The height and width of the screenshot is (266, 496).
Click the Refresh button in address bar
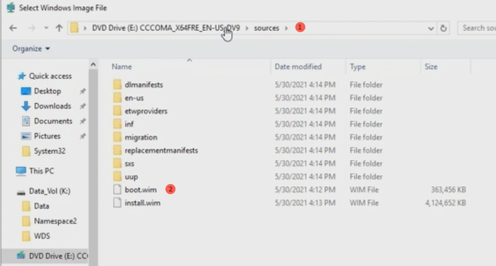point(444,28)
